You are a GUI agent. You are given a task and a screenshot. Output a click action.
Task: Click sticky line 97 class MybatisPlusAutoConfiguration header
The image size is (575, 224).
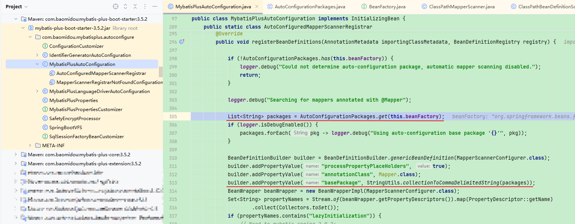(x=298, y=18)
